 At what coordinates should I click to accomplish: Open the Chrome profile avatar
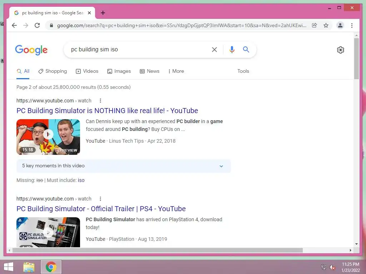pos(340,25)
